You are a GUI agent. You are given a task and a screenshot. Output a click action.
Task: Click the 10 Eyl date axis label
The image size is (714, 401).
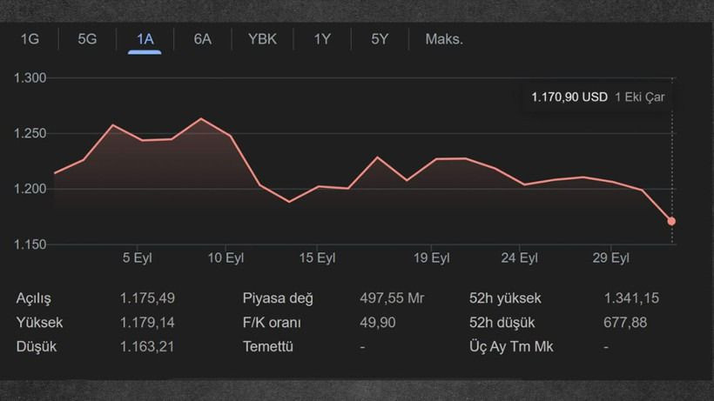(x=225, y=258)
